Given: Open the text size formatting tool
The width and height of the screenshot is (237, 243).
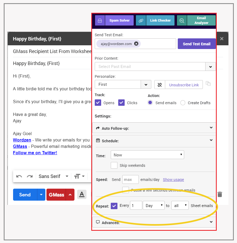Looking at the screenshot, I should (x=79, y=176).
